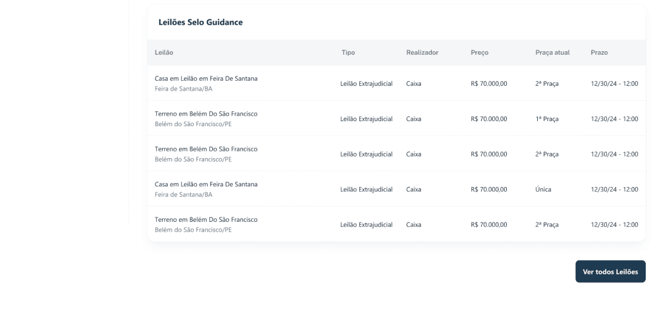
Task: Open the last Terreno em Belém Do São Francisco row
Action: point(397,225)
